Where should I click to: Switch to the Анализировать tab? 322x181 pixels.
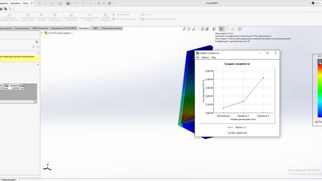(x=22, y=28)
